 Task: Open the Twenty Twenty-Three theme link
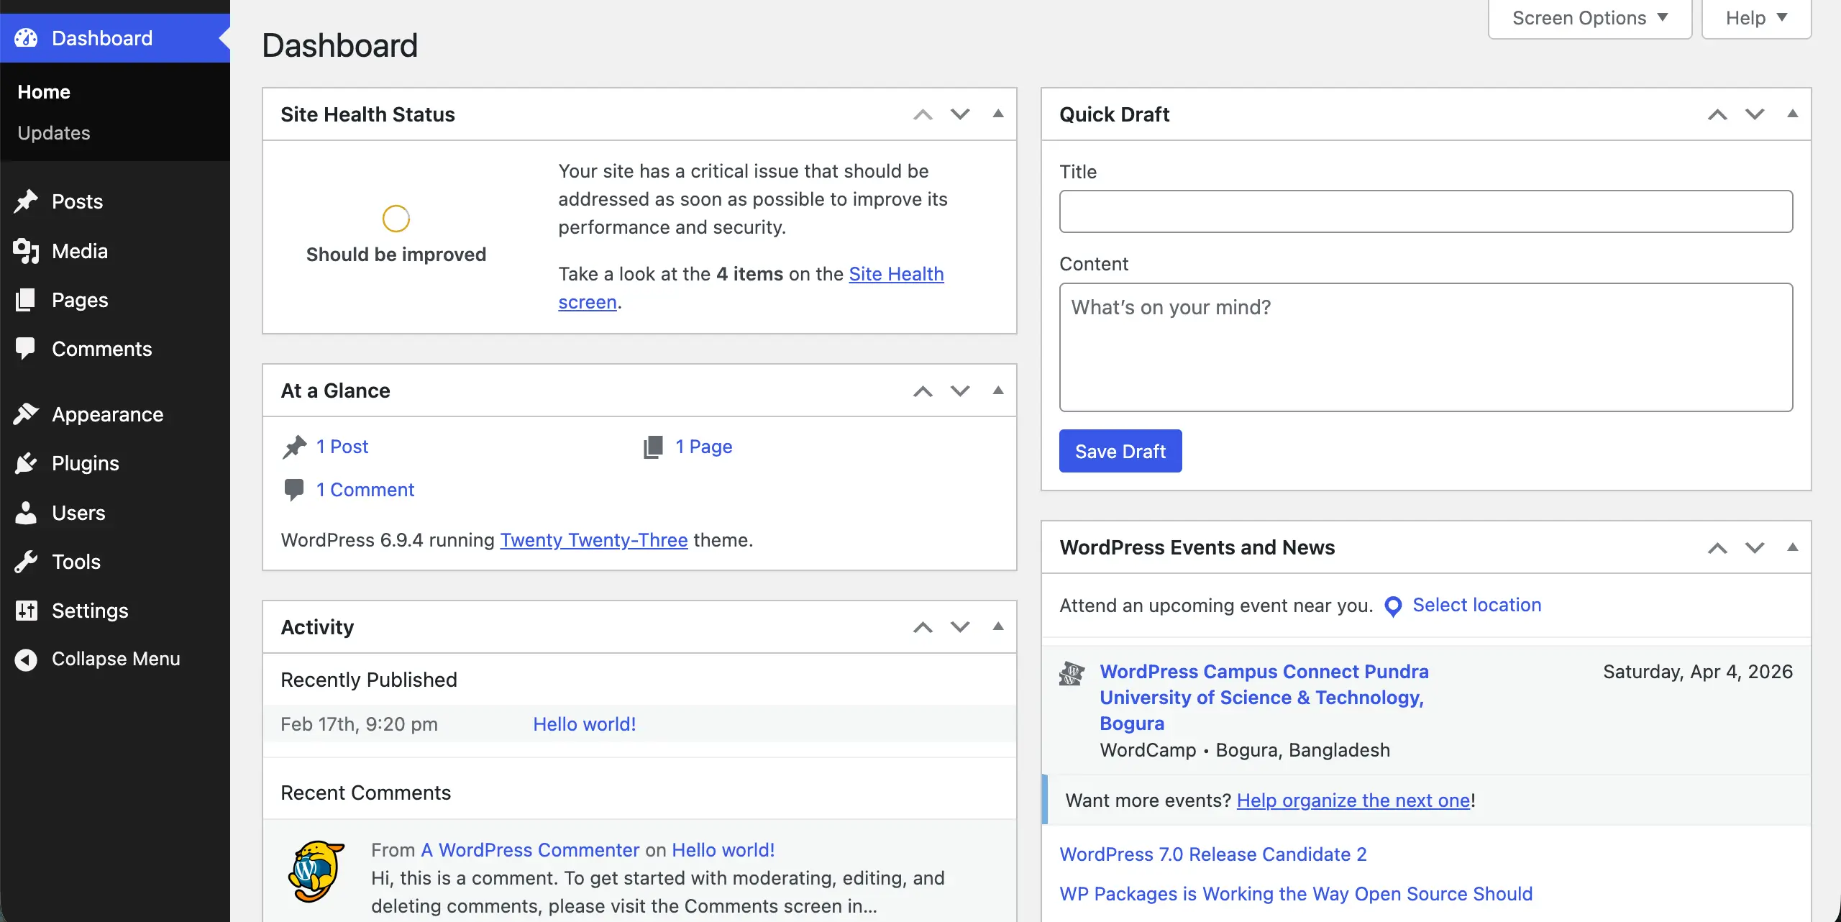point(594,540)
